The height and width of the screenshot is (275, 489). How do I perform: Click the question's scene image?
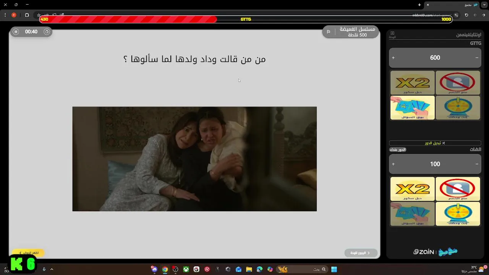[x=194, y=159]
